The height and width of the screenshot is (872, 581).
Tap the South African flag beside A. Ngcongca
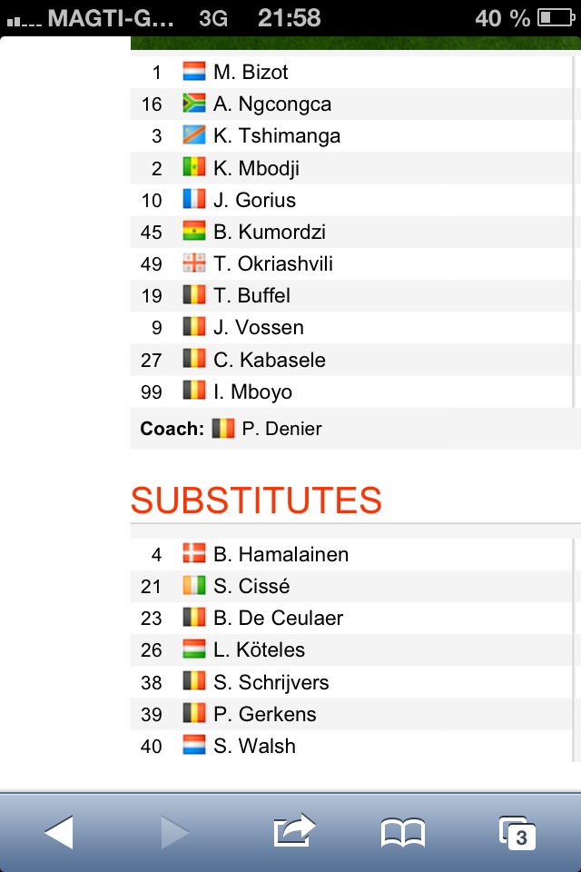tap(194, 104)
